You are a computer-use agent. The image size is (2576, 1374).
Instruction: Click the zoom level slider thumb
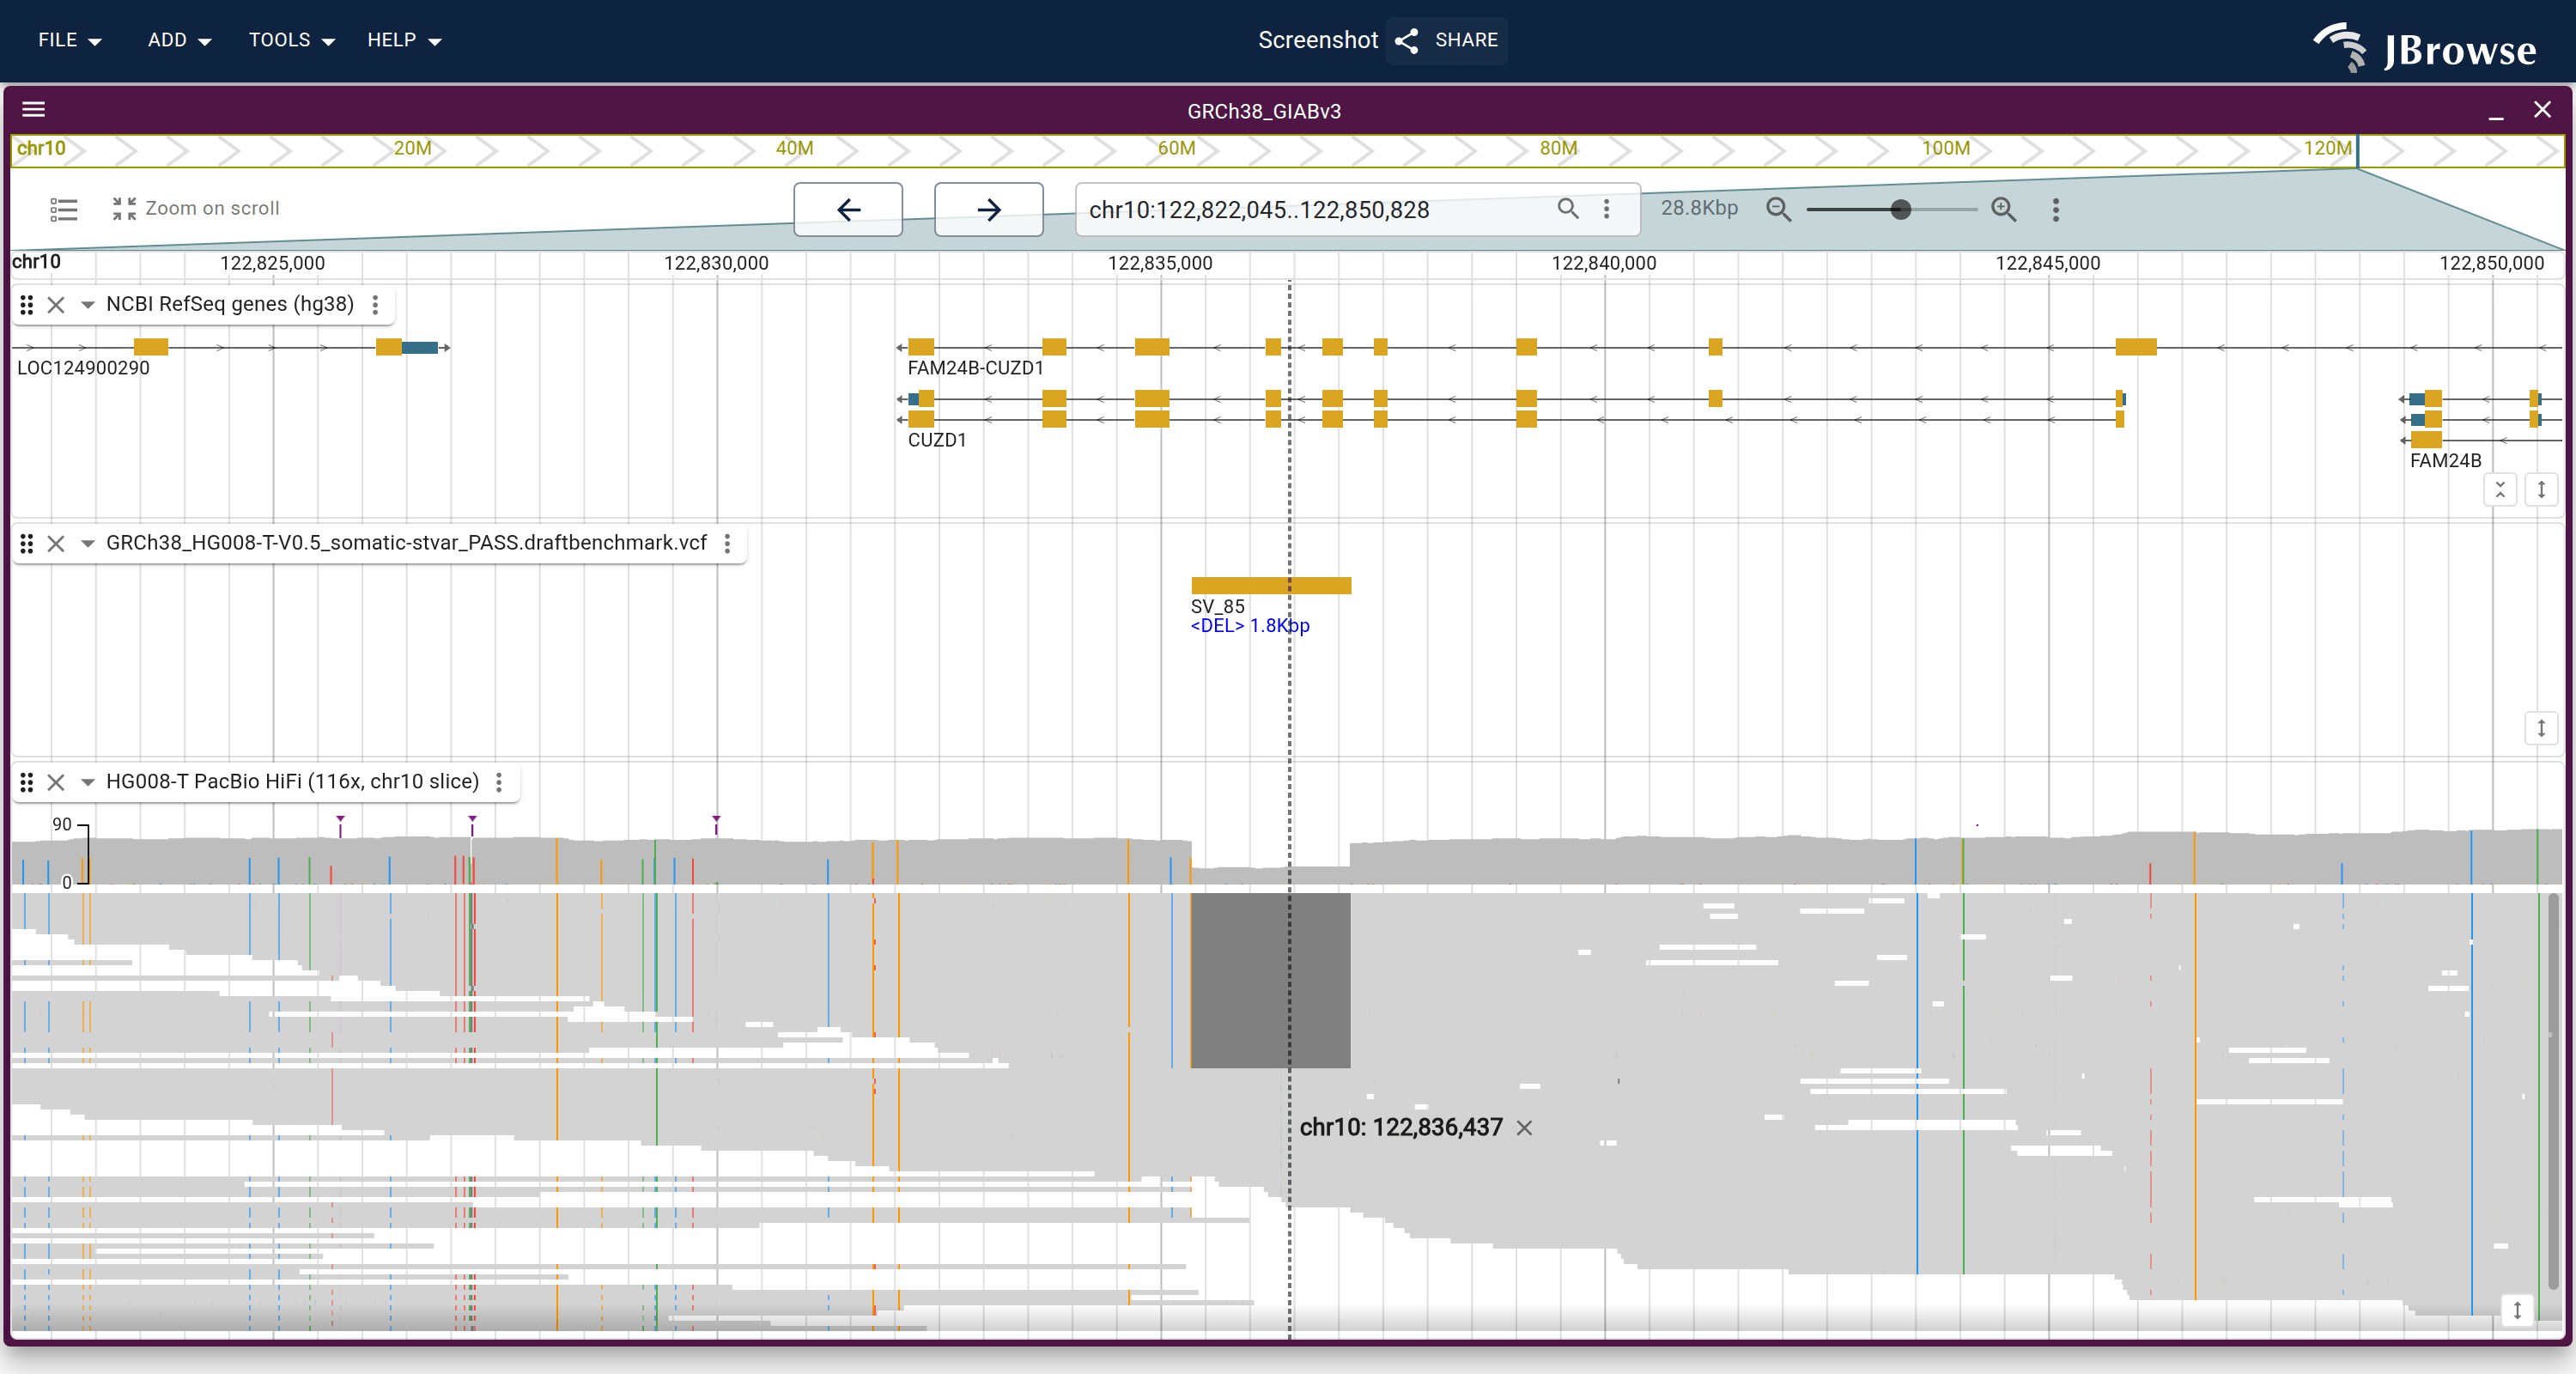point(1900,209)
